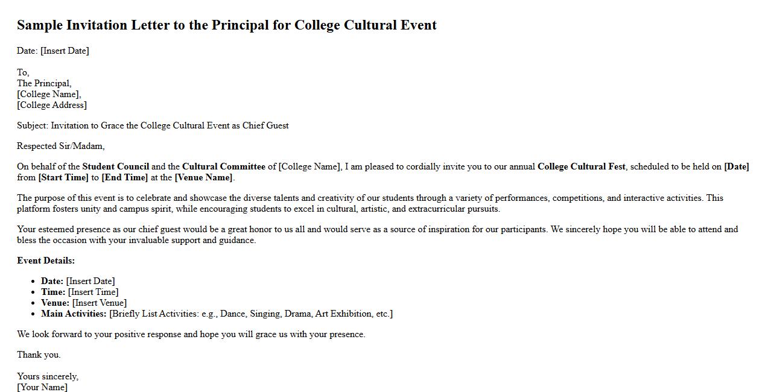Viewport: 771px width, 392px height.
Task: Click 'The Principal,' address line
Action: 44,83
